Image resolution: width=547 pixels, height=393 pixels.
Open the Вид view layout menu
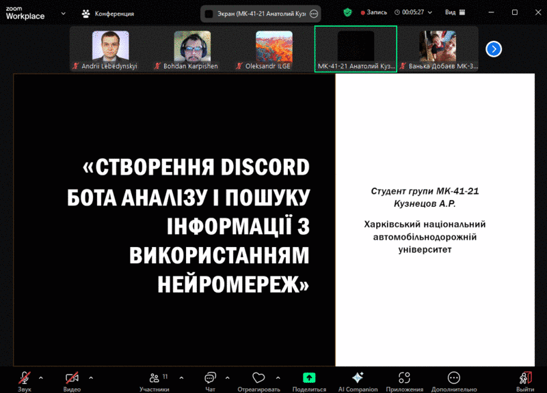(x=455, y=12)
